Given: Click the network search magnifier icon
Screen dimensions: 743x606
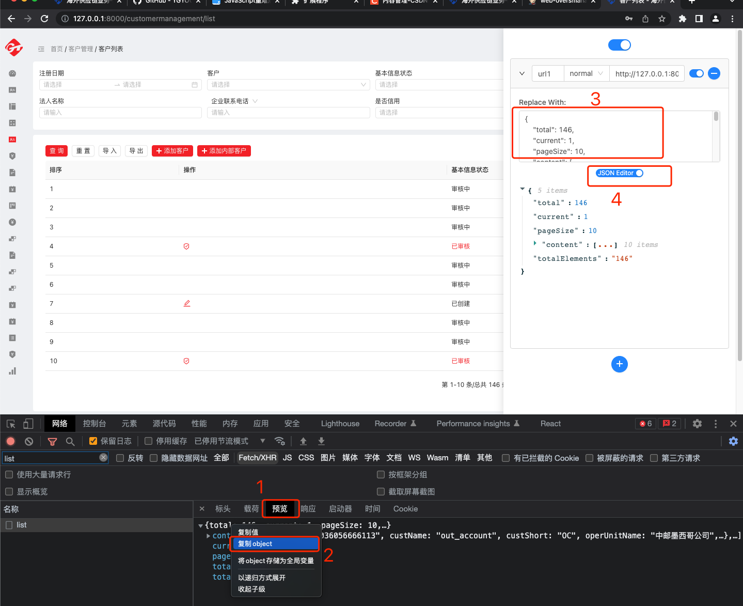Looking at the screenshot, I should click(x=70, y=441).
